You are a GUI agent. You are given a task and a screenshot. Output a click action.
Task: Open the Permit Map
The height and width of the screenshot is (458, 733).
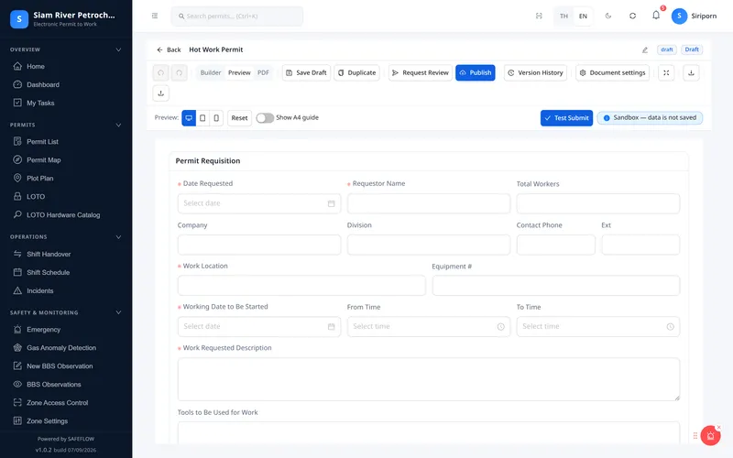pos(43,159)
